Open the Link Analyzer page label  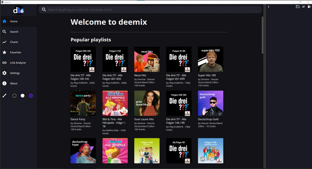[18, 63]
